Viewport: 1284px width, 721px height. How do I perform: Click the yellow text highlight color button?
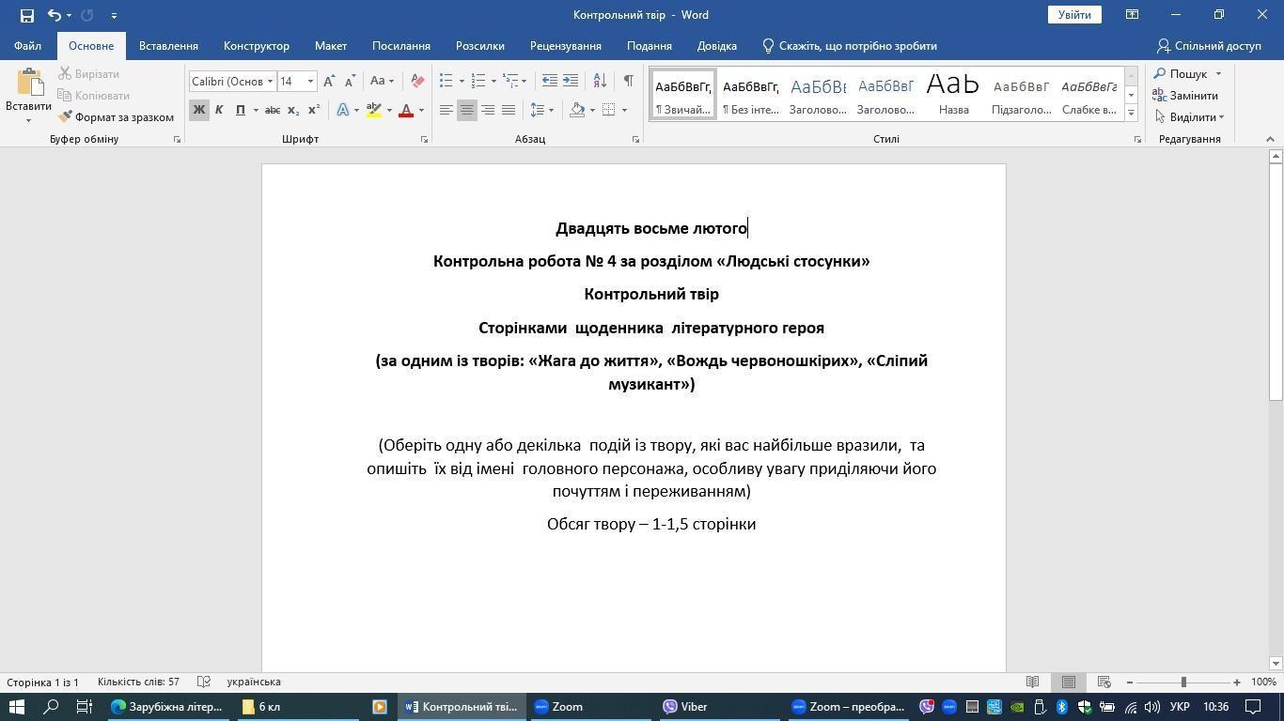374,110
